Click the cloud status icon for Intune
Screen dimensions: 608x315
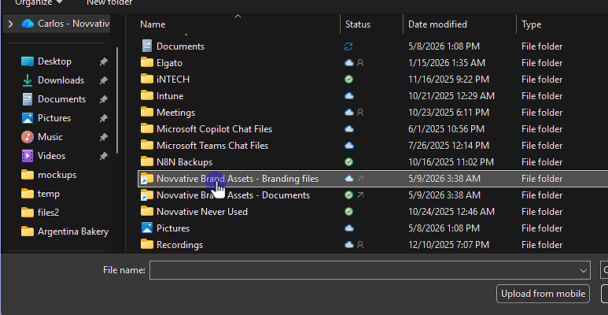(x=349, y=96)
